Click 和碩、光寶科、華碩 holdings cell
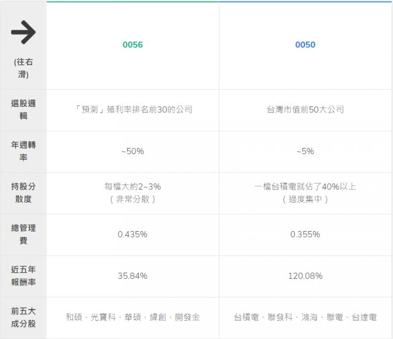393x339 pixels. [x=133, y=317]
